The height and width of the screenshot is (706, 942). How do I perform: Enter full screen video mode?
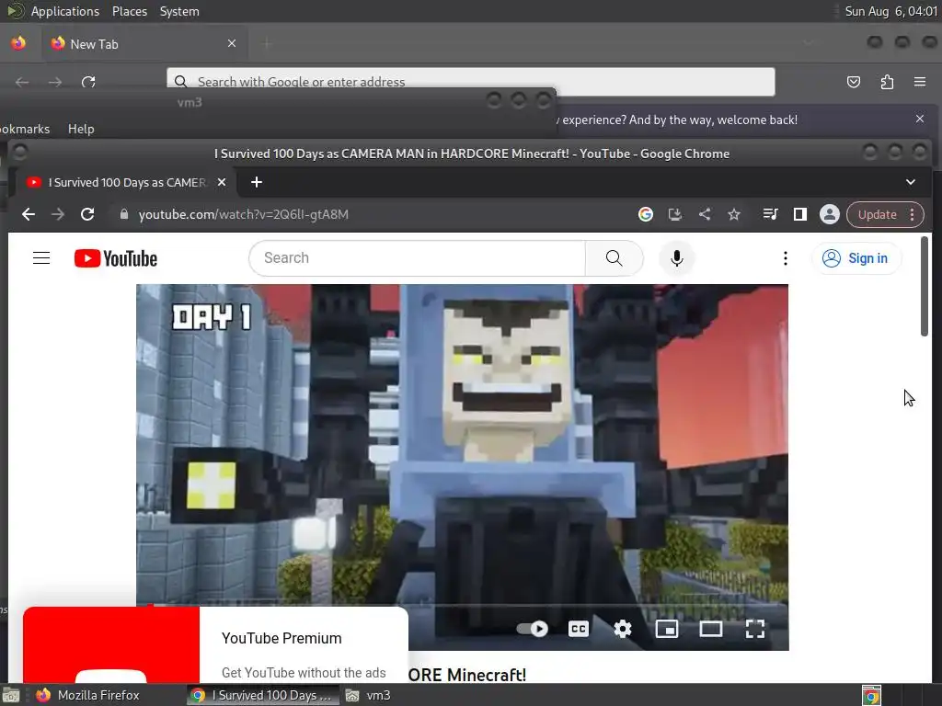click(x=755, y=629)
